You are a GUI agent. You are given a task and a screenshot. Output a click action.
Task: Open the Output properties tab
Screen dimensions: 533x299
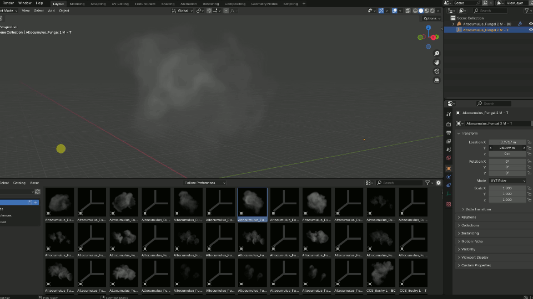click(x=449, y=133)
